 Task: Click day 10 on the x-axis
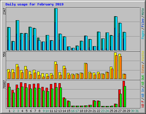47,111
